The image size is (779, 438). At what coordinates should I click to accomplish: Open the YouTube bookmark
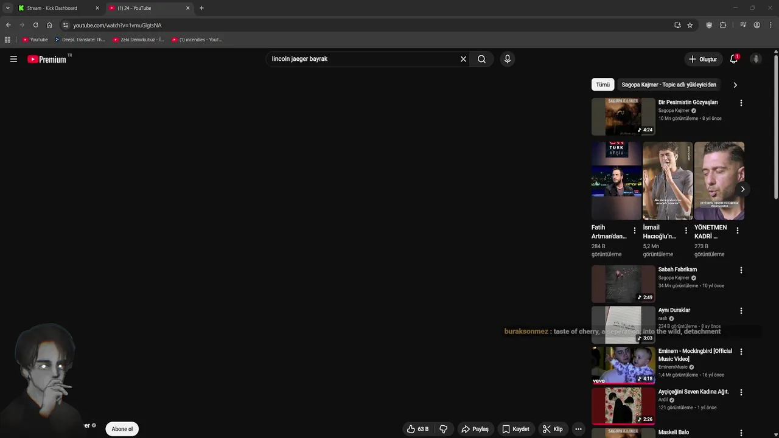pyautogui.click(x=35, y=40)
